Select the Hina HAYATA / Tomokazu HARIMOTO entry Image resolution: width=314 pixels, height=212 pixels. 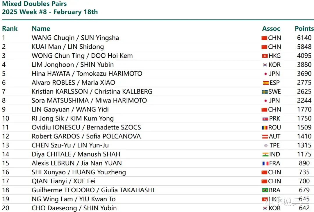coord(87,74)
